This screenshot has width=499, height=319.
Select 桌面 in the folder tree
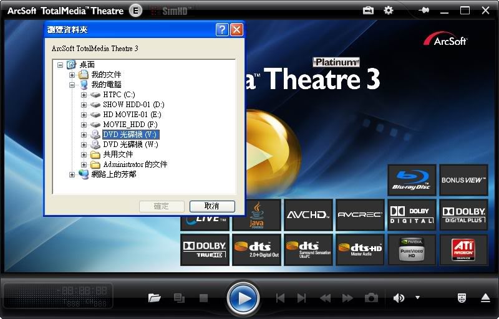coord(87,65)
